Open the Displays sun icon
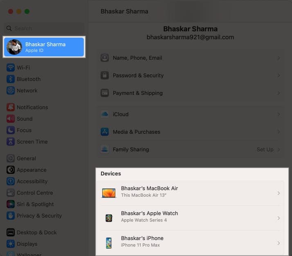 [x=11, y=244]
